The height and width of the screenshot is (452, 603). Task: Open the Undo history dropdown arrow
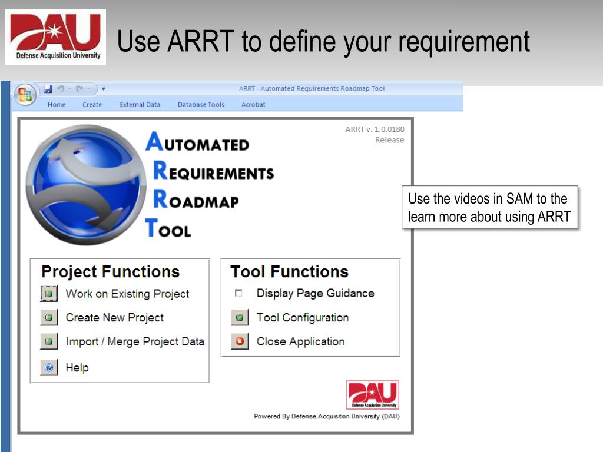[69, 89]
